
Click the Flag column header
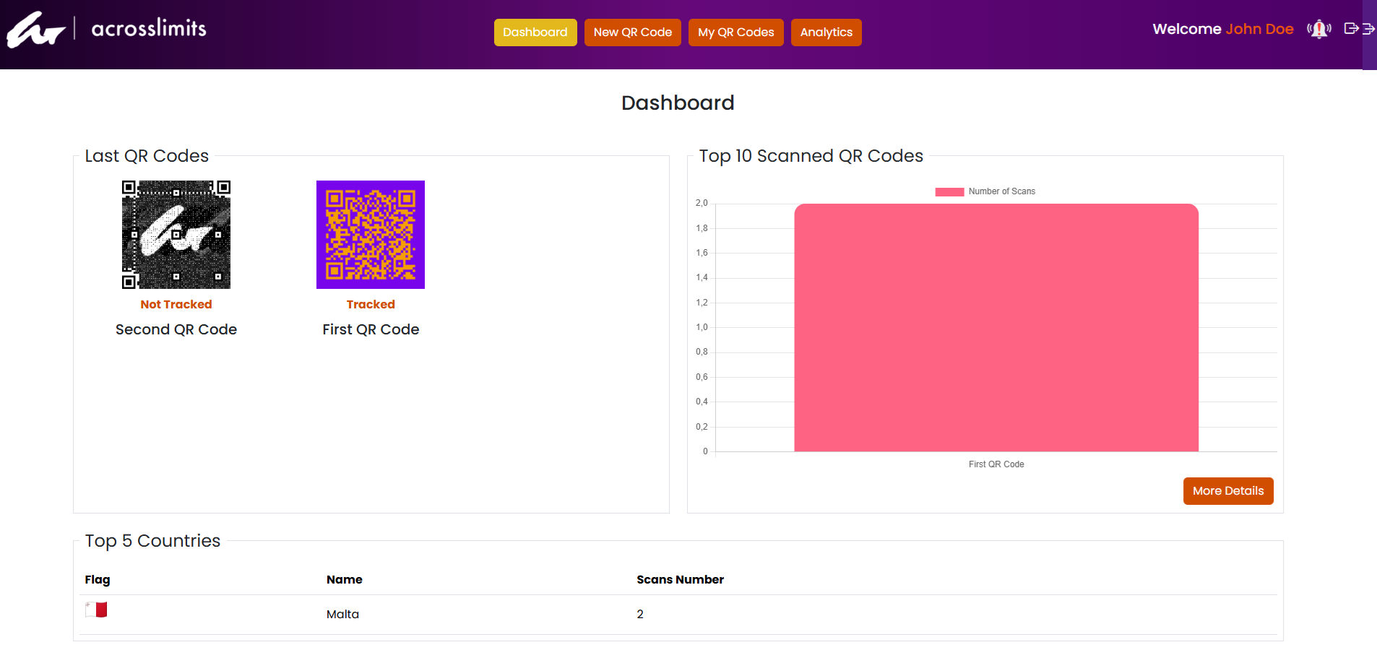click(98, 580)
